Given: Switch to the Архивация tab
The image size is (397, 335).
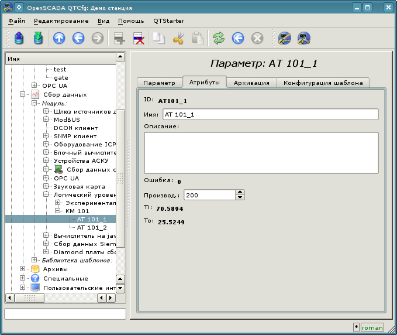Looking at the screenshot, I should click(x=251, y=83).
